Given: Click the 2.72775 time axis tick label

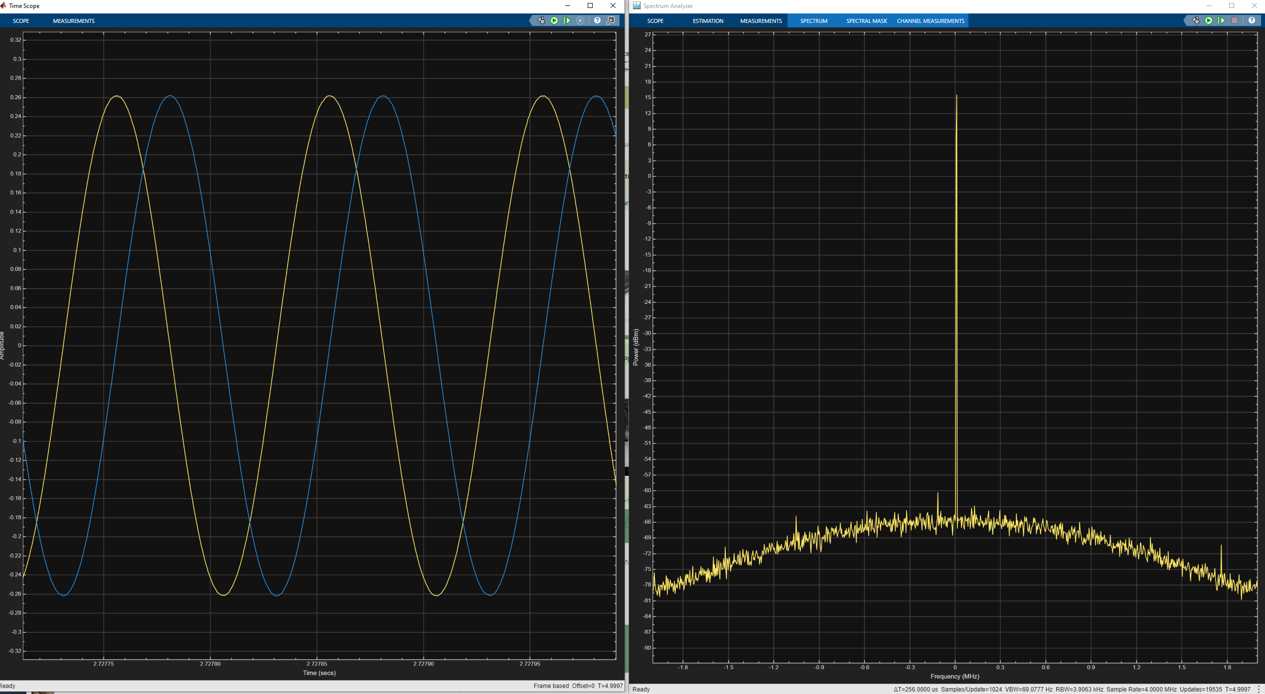Looking at the screenshot, I should point(104,664).
